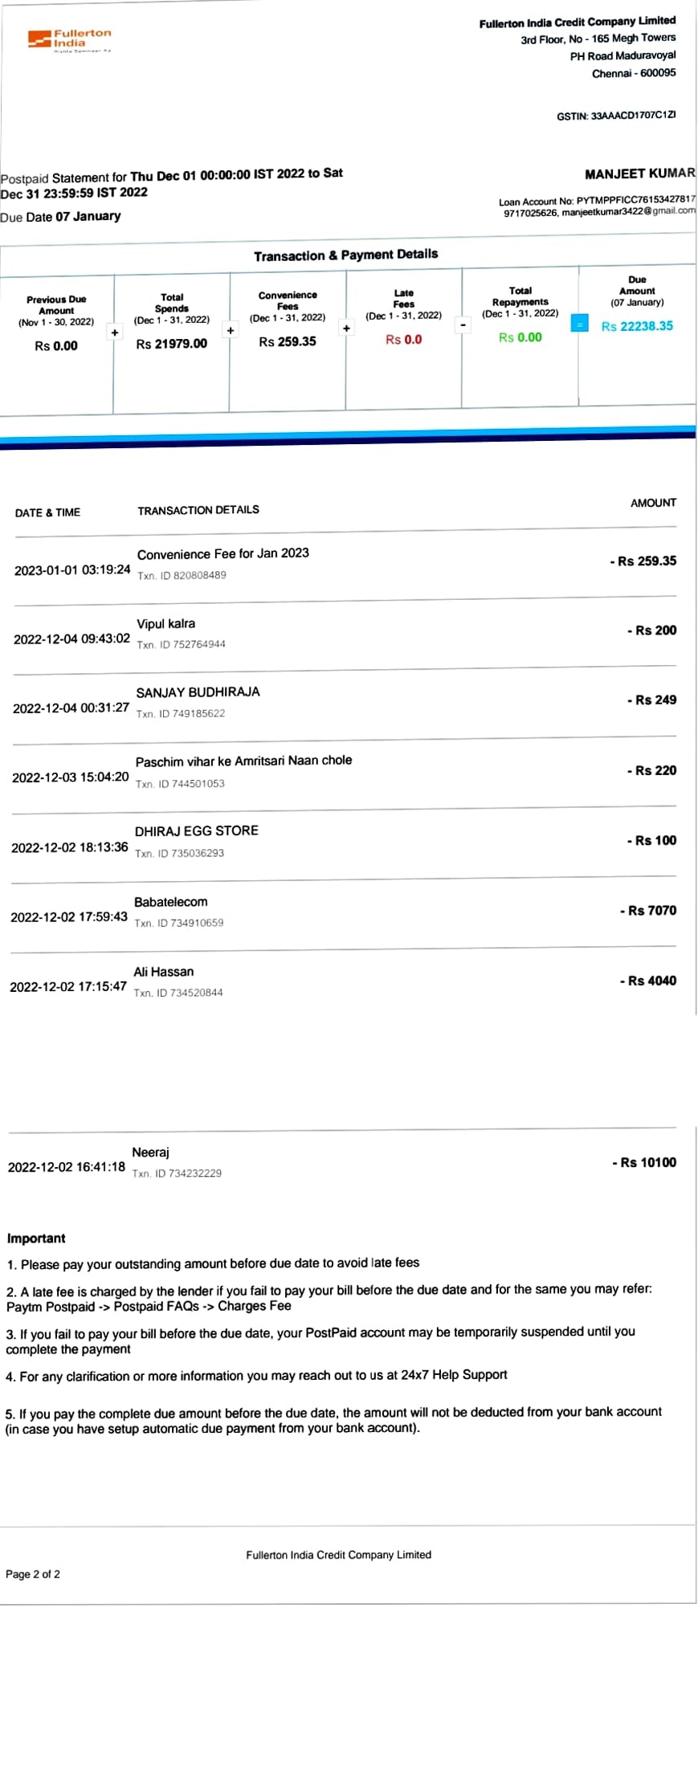This screenshot has height=1767, width=698.
Task: Click the Transaction & Payment Details heading
Action: pos(345,255)
